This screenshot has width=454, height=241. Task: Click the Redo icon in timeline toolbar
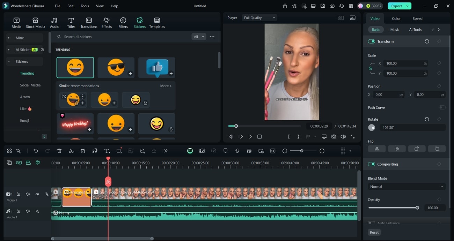[x=47, y=151]
